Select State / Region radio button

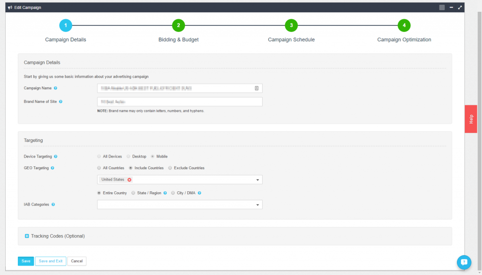[x=133, y=193]
